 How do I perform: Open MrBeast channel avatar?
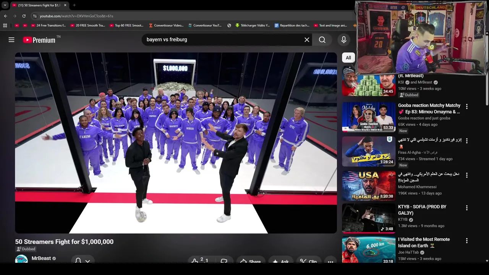(x=21, y=259)
